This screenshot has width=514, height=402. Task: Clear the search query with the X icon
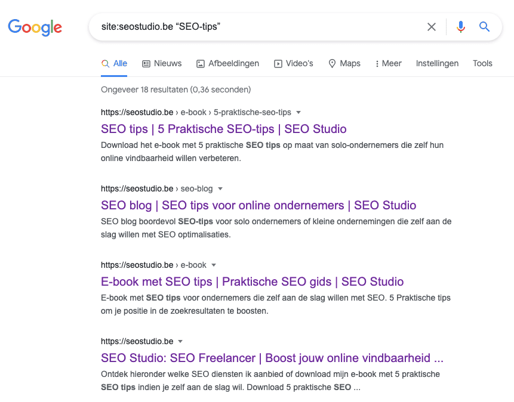coord(432,27)
